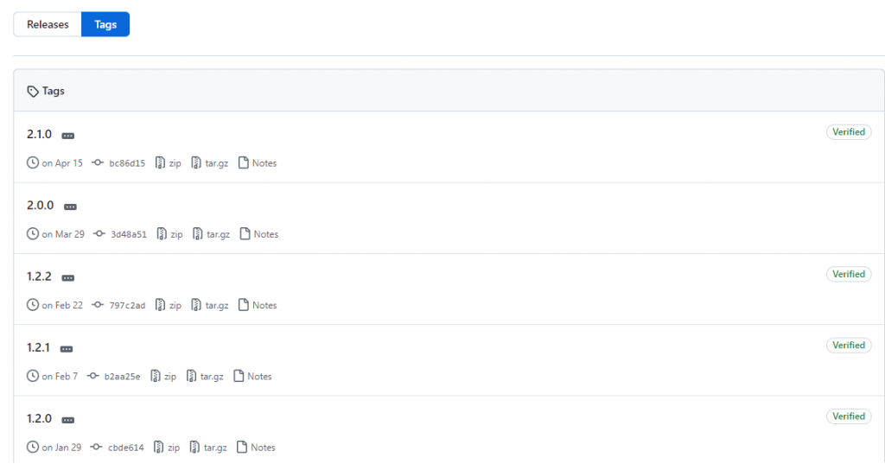
Task: Expand the ellipsis next to tag 1.2.2
Action: [x=67, y=278]
